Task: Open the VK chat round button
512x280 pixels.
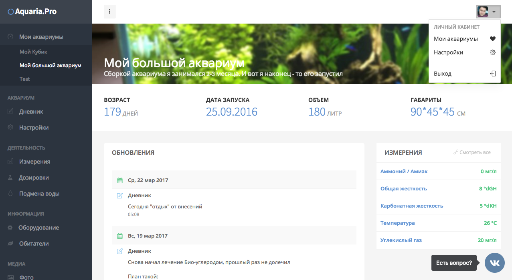Action: [x=495, y=263]
